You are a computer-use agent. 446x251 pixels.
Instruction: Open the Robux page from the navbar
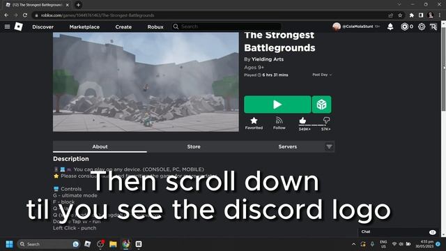[x=155, y=26]
